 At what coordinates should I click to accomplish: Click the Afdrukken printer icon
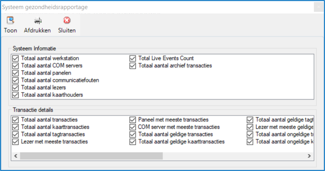[x=38, y=20]
